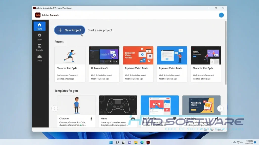Select the Game template controller thumbnail
Screen dimensions: 259x145
[118, 105]
